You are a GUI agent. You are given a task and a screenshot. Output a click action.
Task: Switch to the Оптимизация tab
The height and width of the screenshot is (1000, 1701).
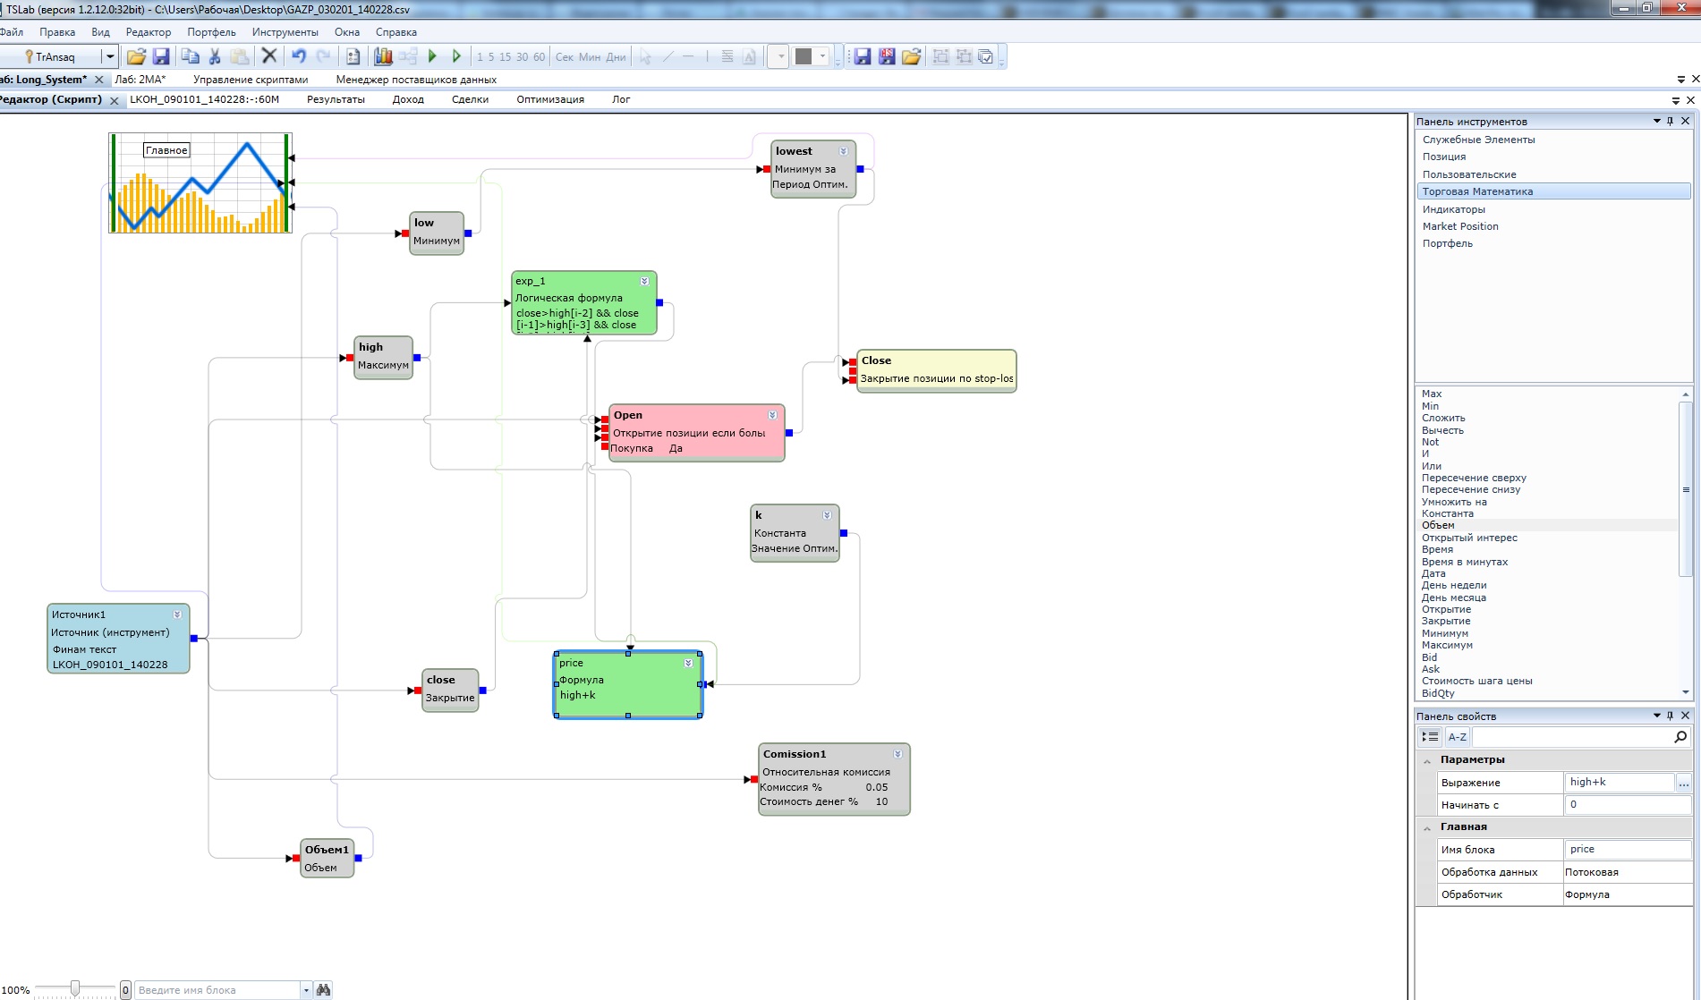coord(549,99)
